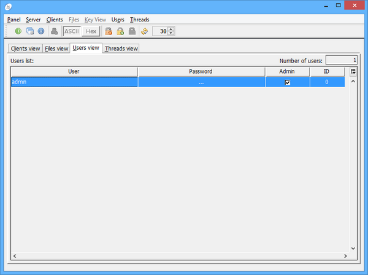Click the grey padlock toolbar icon

(x=132, y=31)
